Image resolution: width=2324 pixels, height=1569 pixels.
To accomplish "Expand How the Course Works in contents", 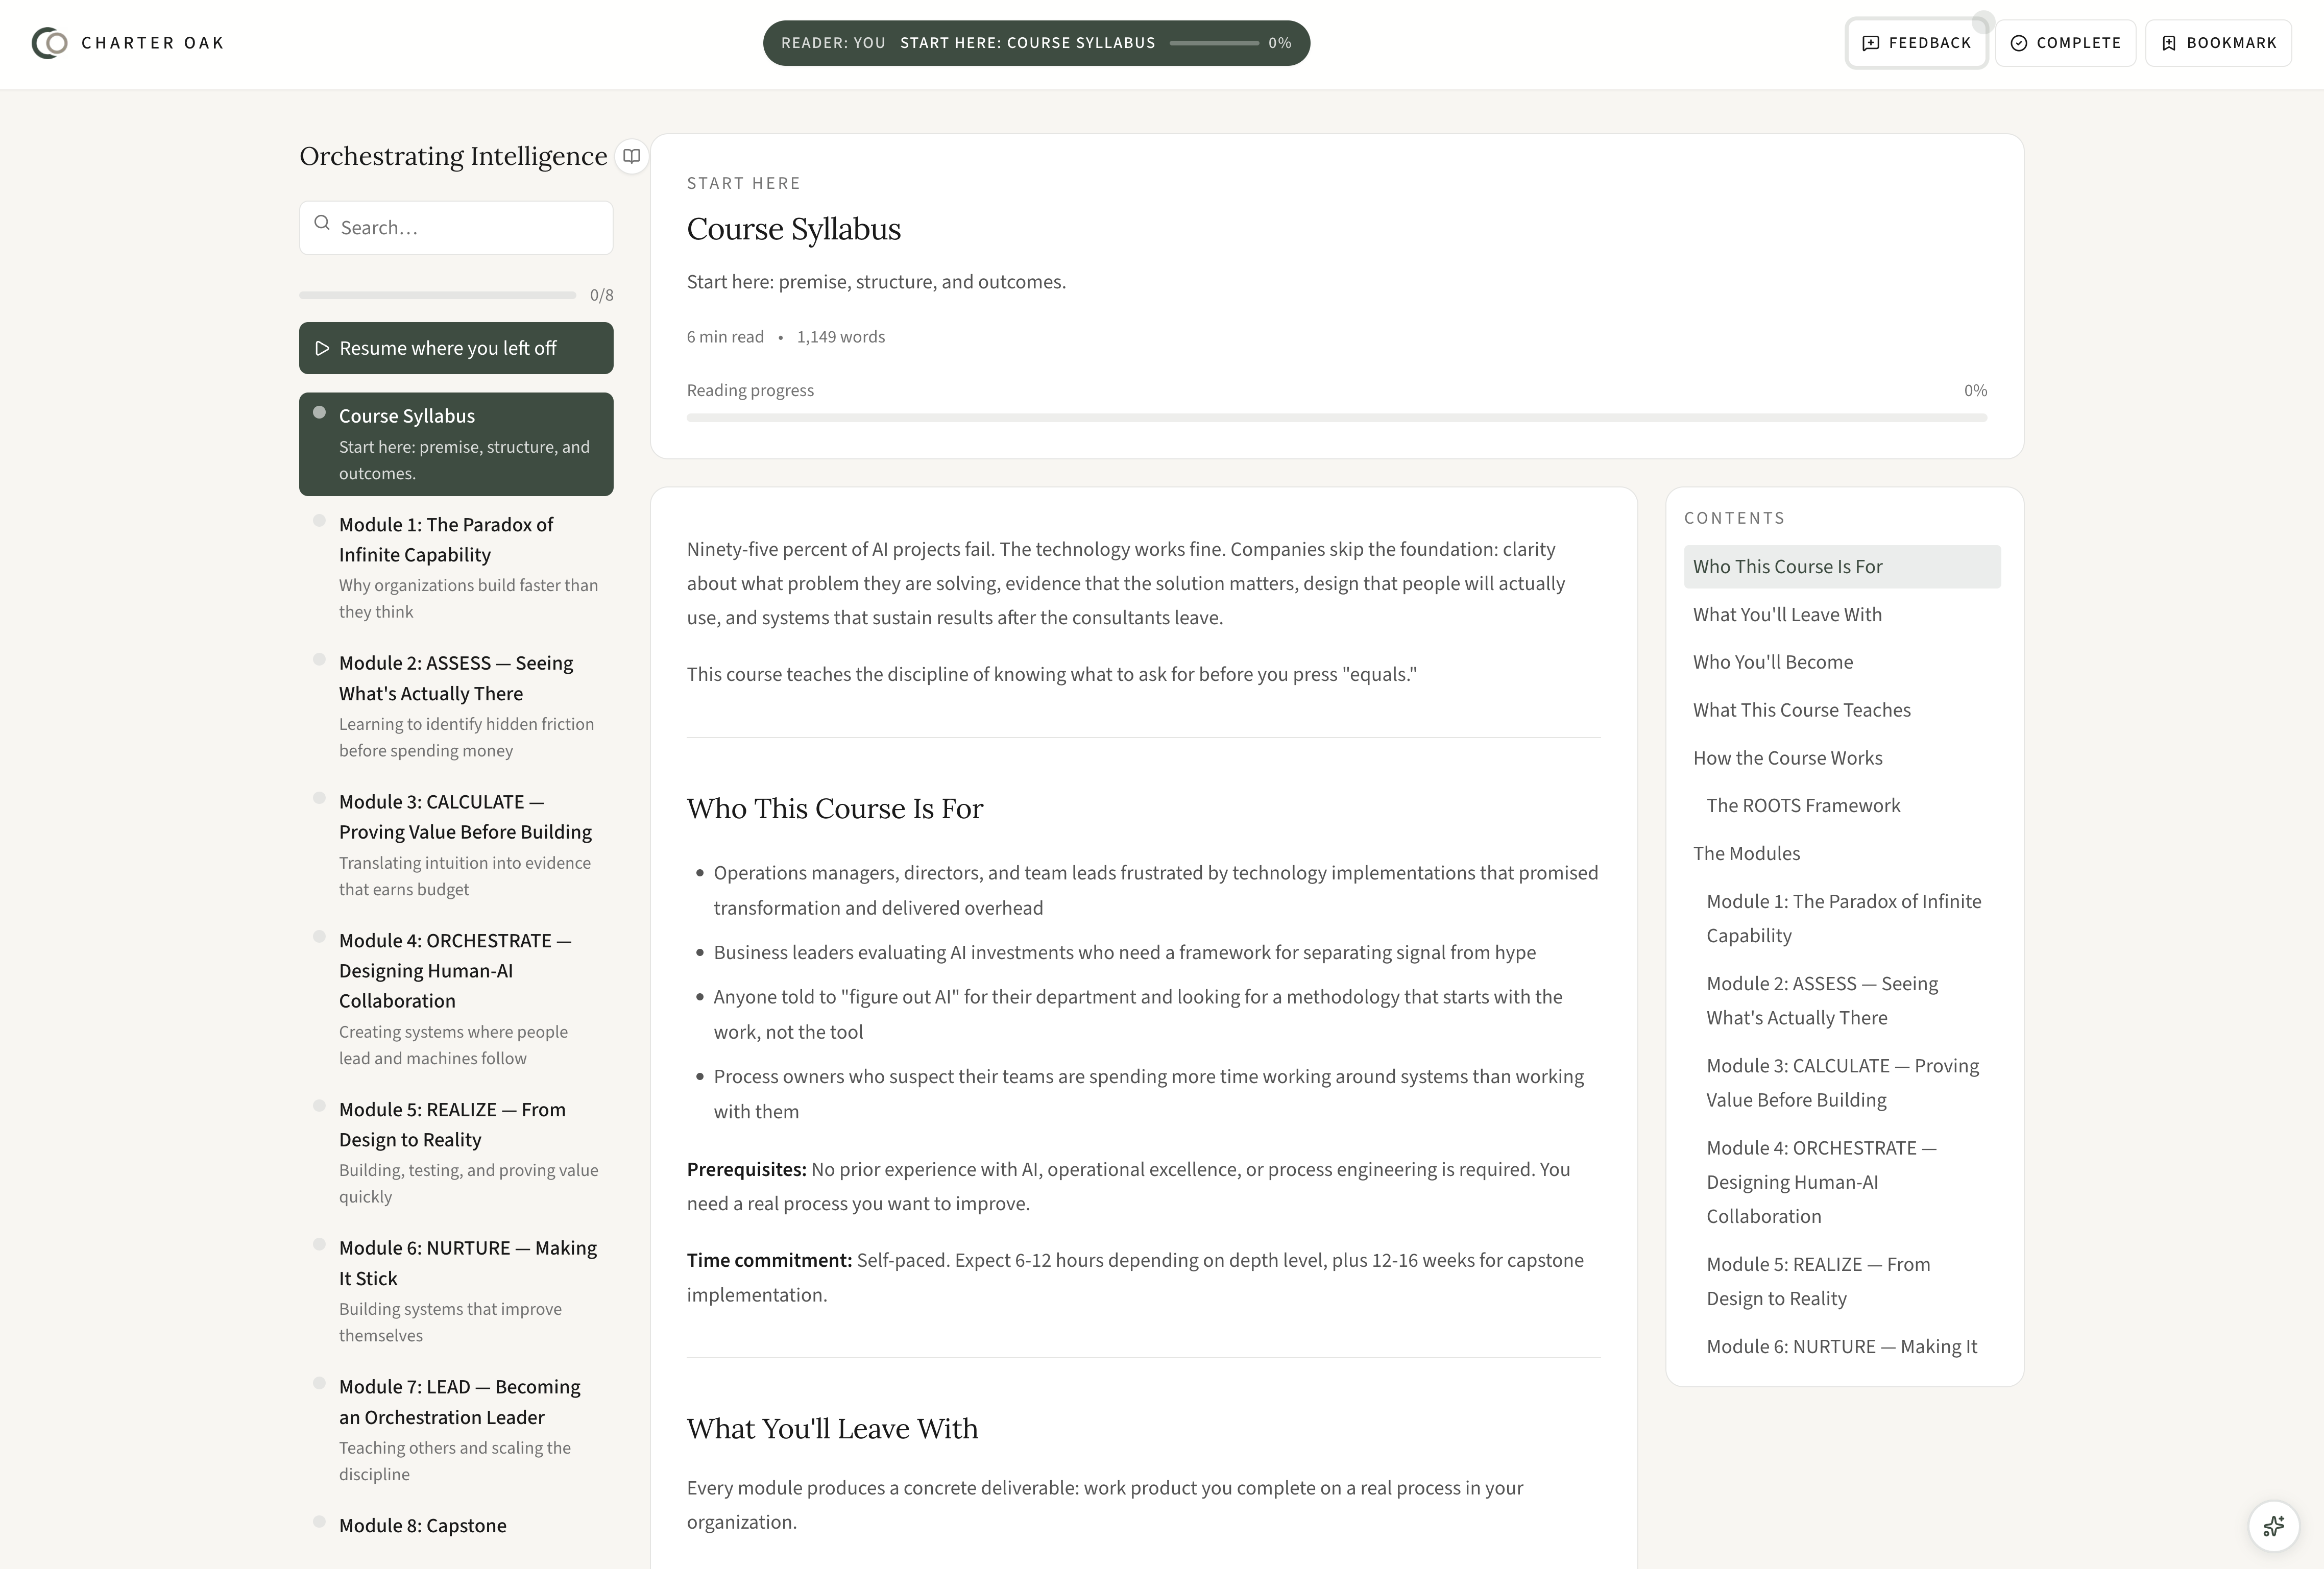I will (1787, 758).
